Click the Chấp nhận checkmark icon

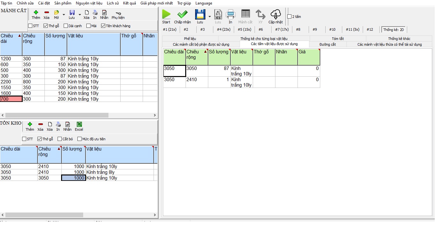182,14
